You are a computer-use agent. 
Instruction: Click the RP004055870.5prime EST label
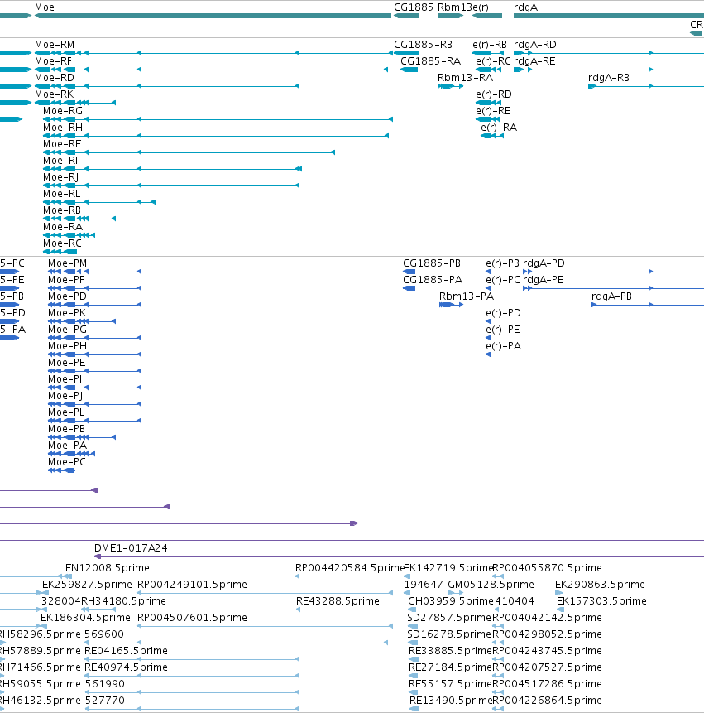[548, 568]
